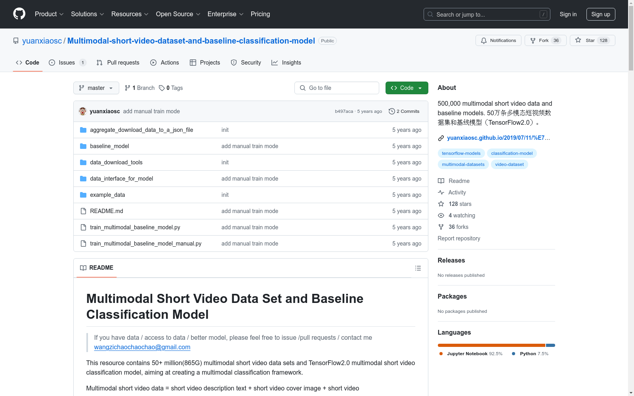Click Sign in
This screenshot has width=634, height=396.
pyautogui.click(x=568, y=14)
